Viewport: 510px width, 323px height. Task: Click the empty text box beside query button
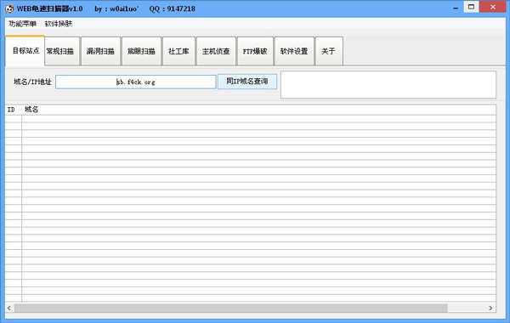tap(388, 84)
